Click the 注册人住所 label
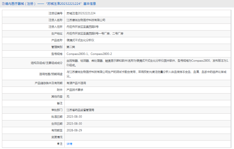The height and width of the screenshot is (149, 234). pos(55,27)
